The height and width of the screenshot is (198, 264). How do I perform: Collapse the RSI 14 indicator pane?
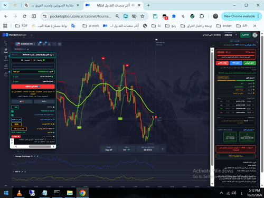coord(14,172)
